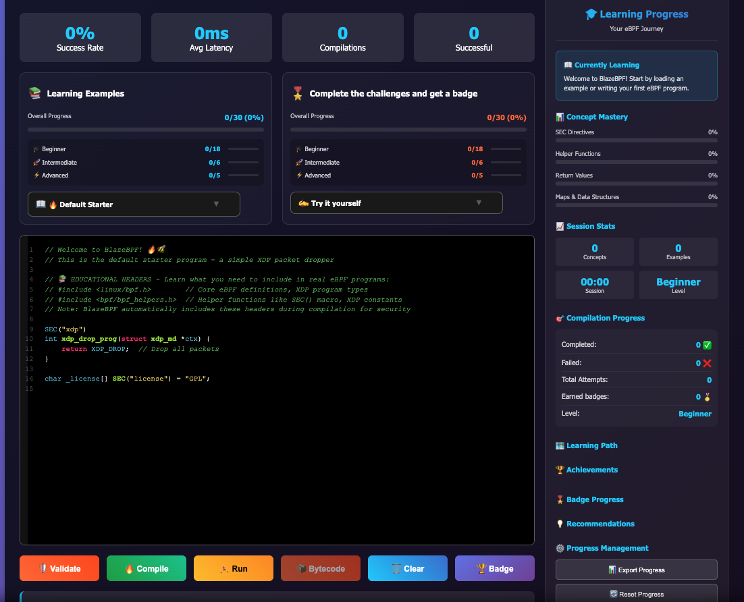Screen dimensions: 744x602
Task: Click the challenges overall progress bar
Action: [408, 130]
